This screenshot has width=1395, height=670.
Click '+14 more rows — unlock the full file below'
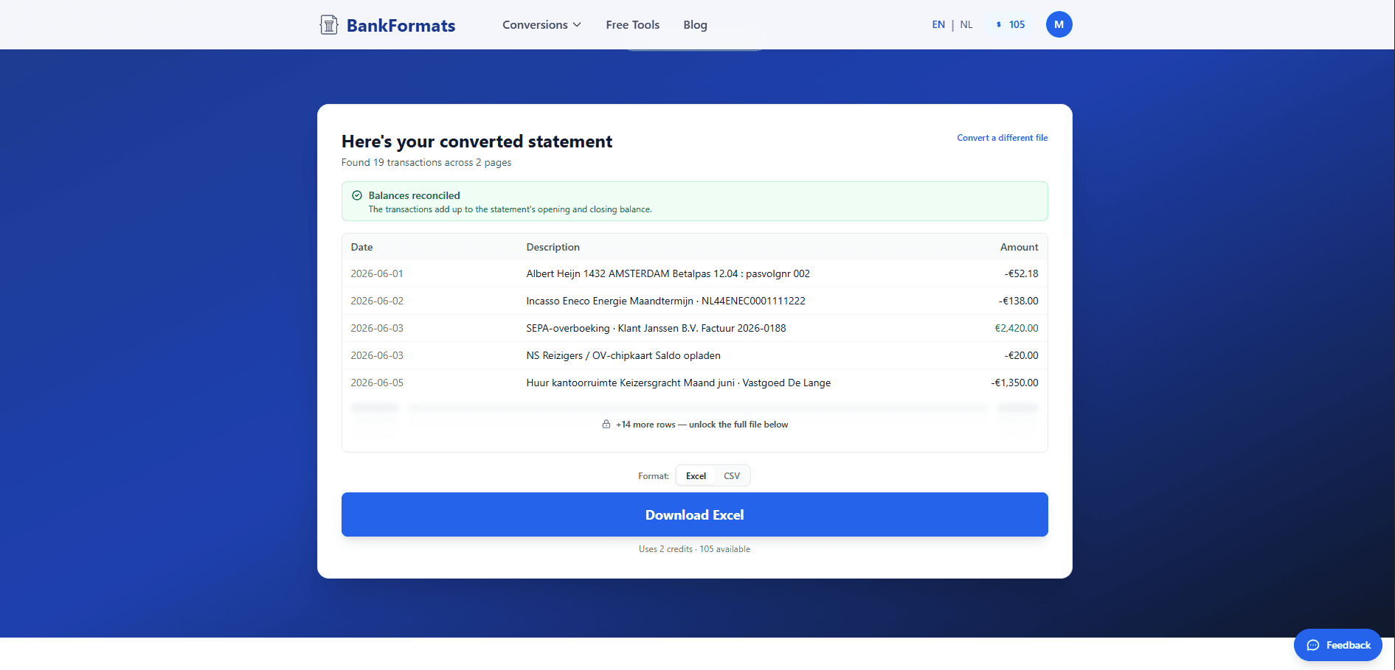point(702,425)
